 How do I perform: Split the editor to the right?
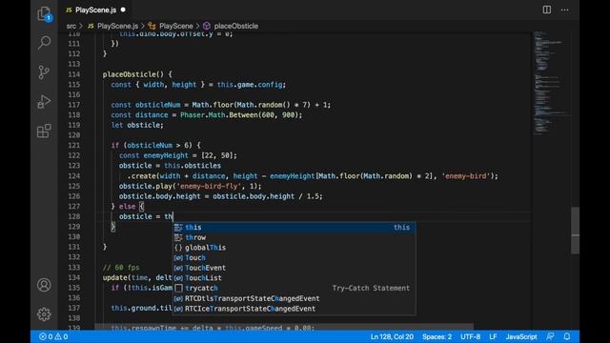[546, 10]
